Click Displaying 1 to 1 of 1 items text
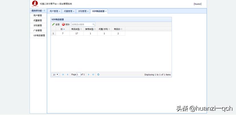 click(158, 74)
